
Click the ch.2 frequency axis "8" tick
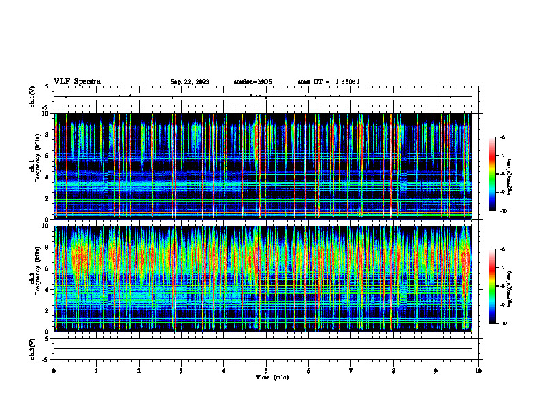47,247
